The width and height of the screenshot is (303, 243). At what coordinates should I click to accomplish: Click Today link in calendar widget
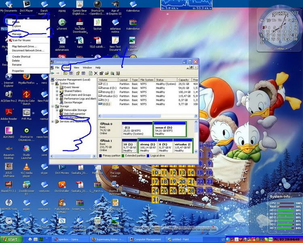click(280, 49)
